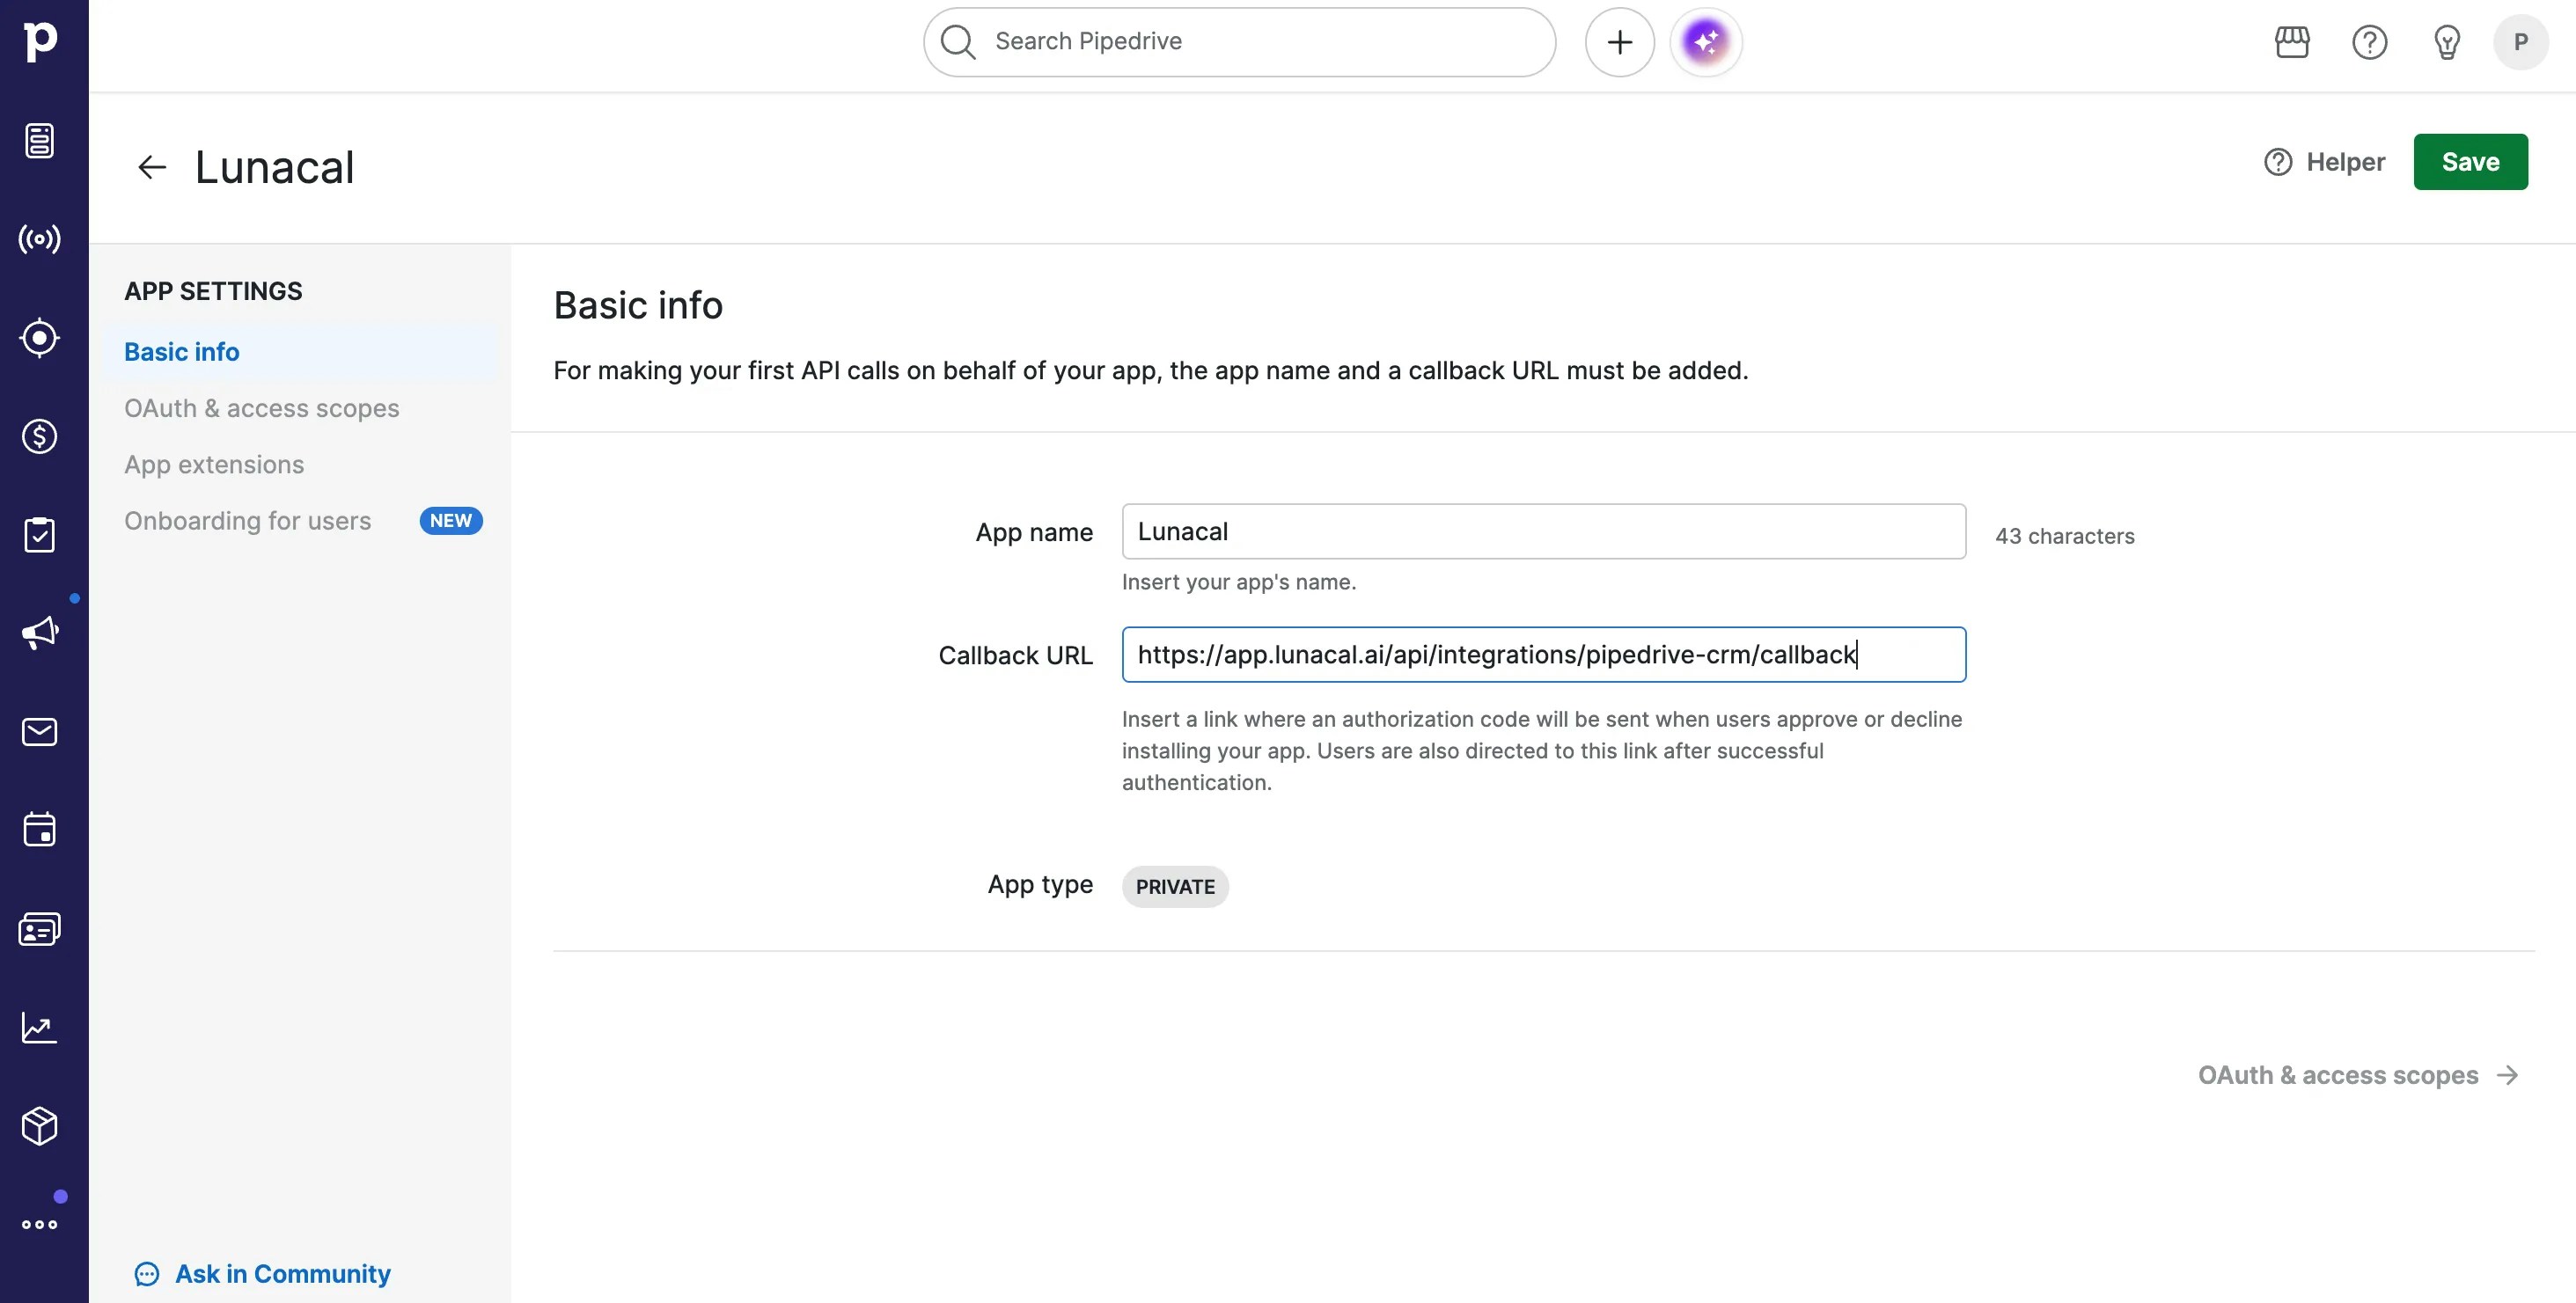Open Products cube icon in sidebar

(39, 1126)
